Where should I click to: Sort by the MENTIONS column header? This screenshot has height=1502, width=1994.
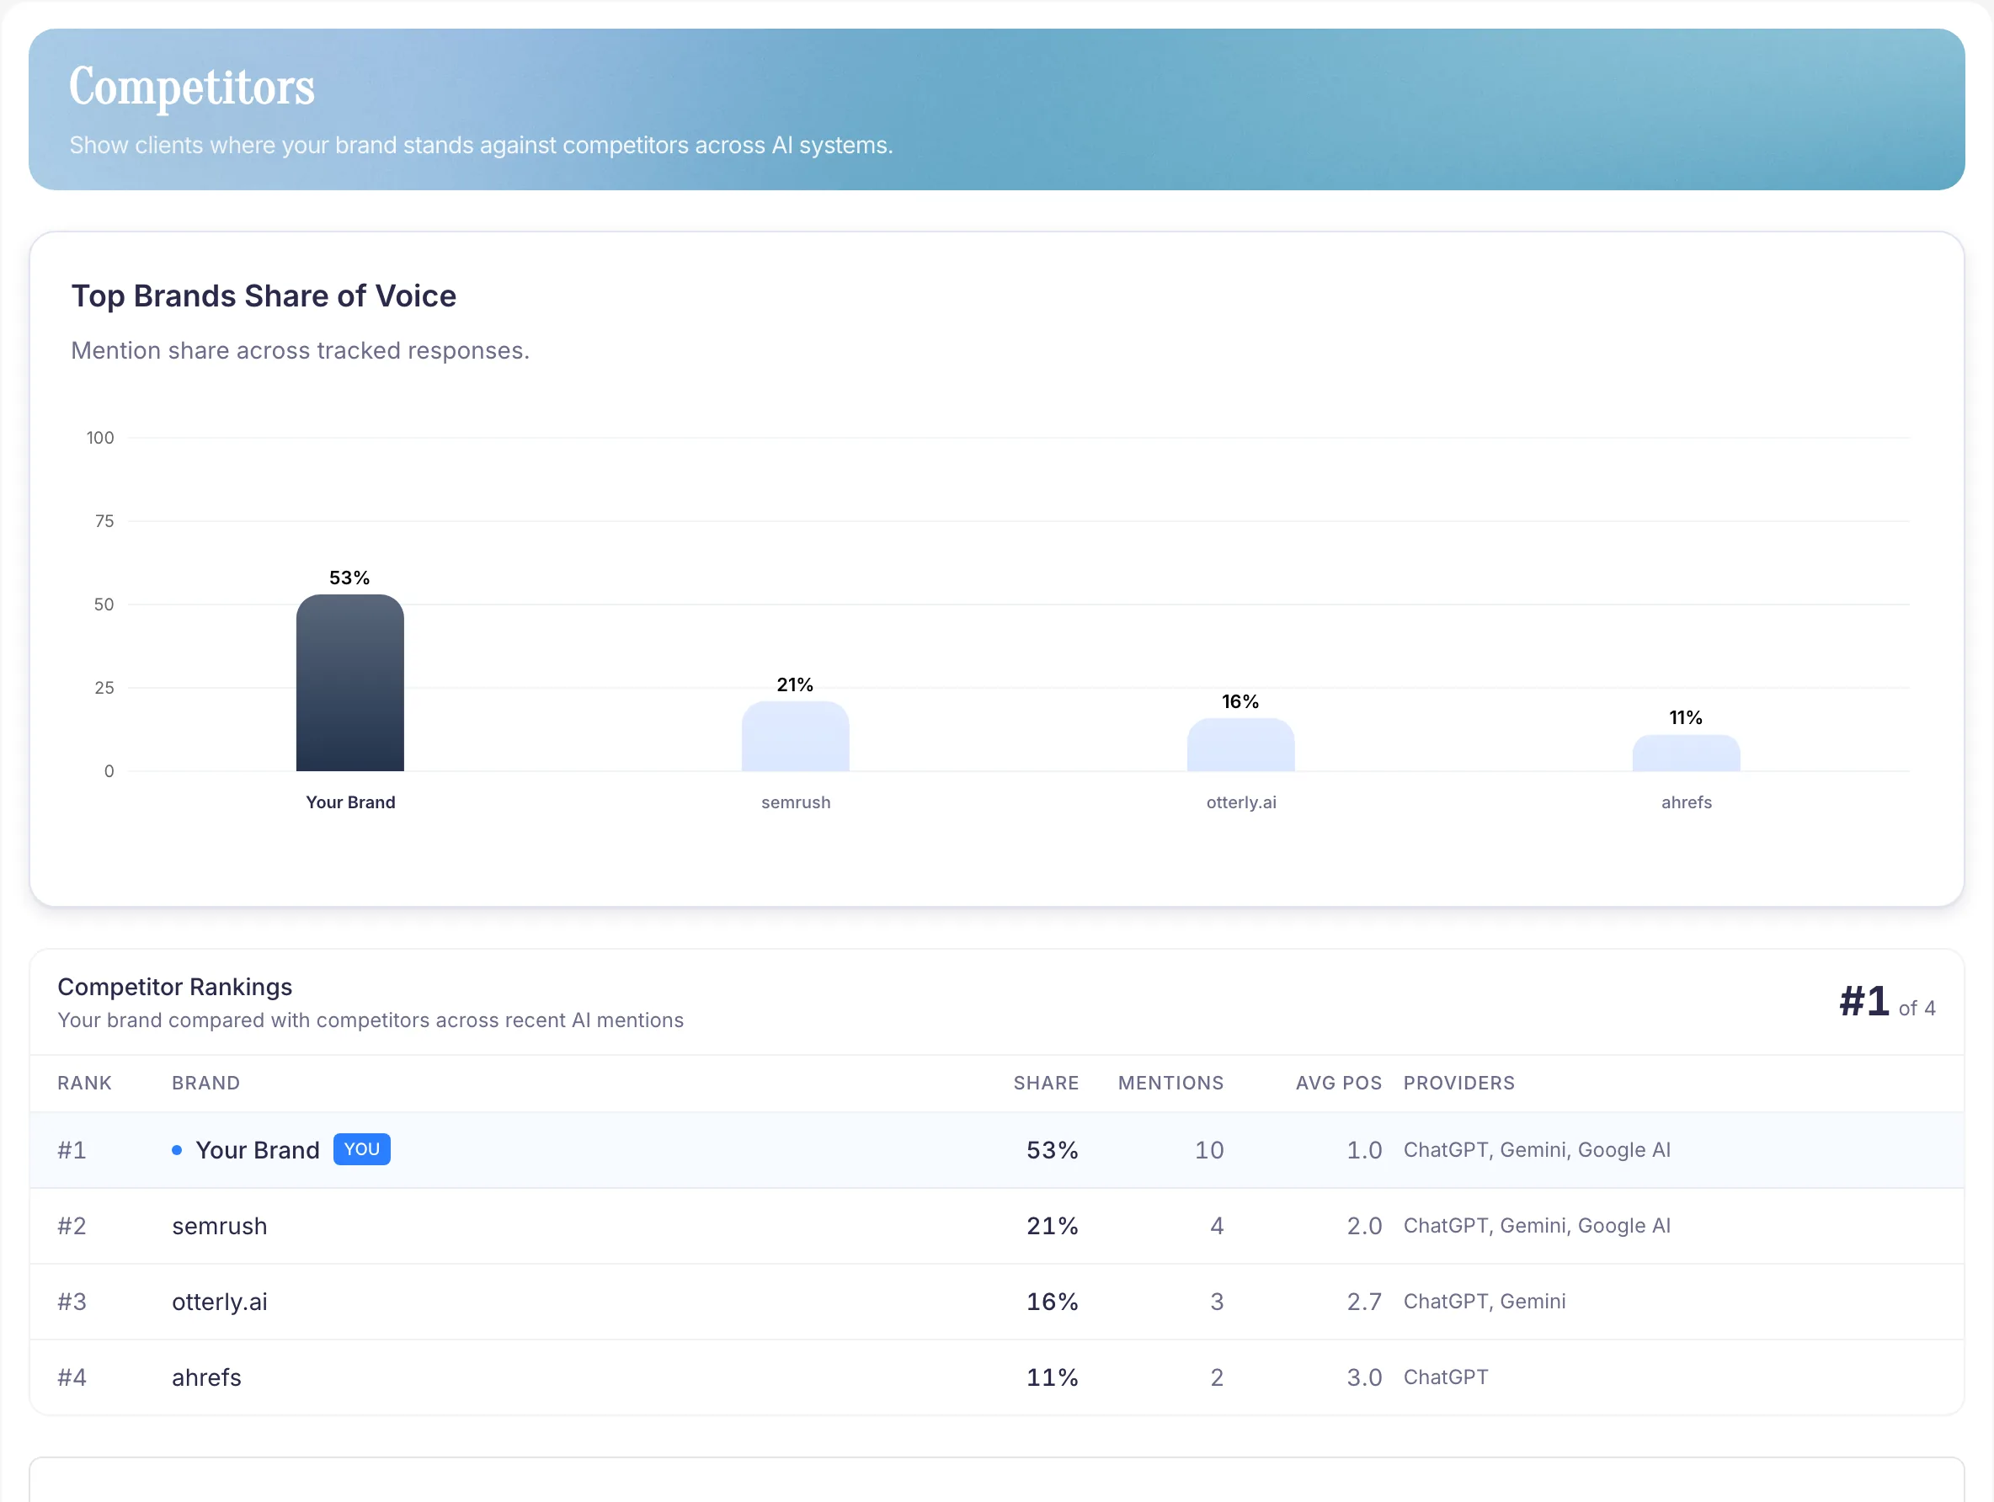[x=1171, y=1083]
